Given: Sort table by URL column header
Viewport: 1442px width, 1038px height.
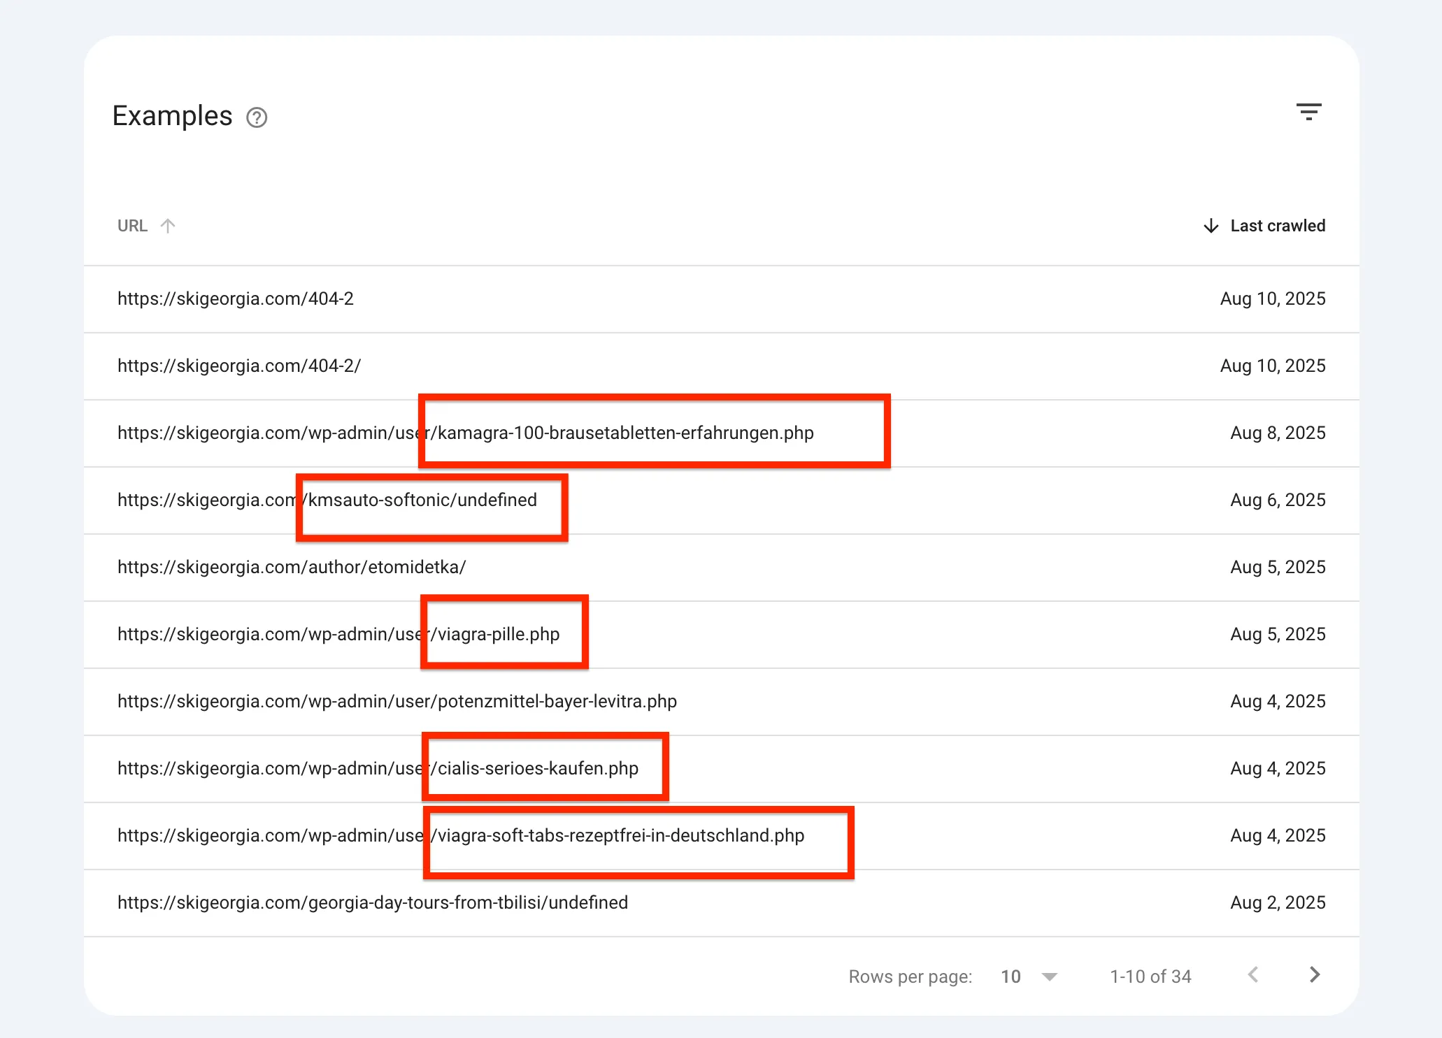Looking at the screenshot, I should 132,226.
